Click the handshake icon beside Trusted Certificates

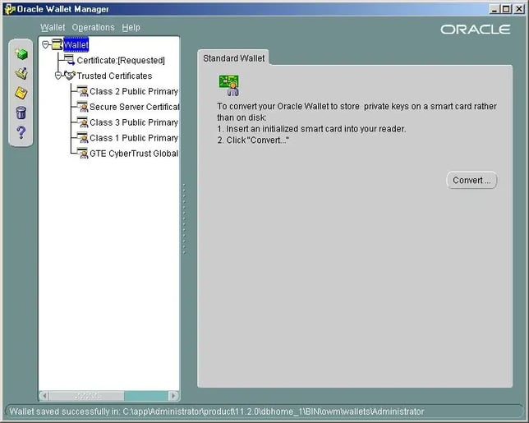point(69,76)
